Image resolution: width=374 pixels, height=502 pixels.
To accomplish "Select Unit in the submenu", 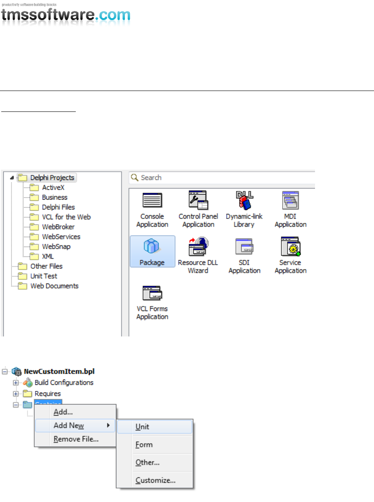I will pos(154,427).
